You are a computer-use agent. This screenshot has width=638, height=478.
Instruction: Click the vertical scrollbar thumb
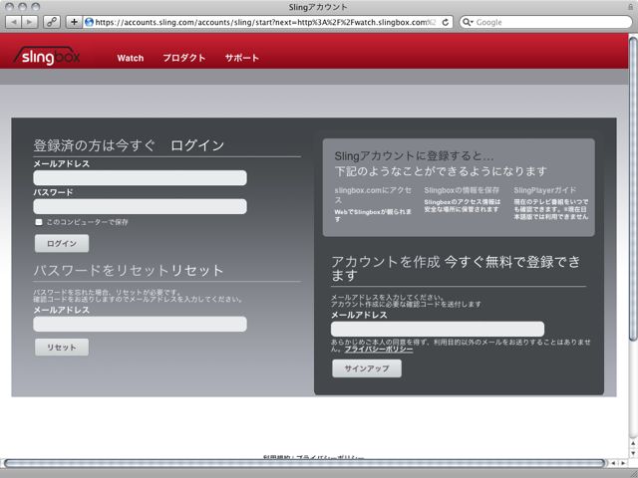(633, 188)
